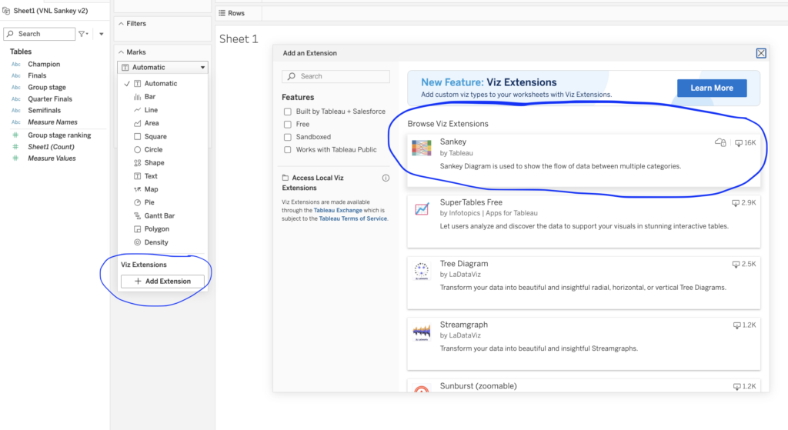The image size is (788, 430).
Task: Click the filter icon beside data search
Action: 82,34
